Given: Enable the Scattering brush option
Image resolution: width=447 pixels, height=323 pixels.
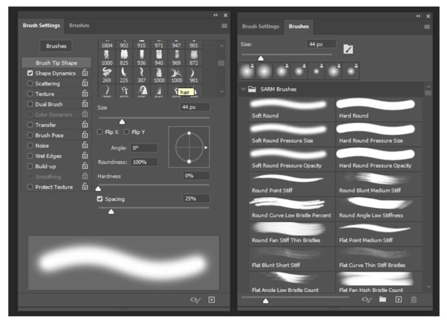Looking at the screenshot, I should pos(30,83).
